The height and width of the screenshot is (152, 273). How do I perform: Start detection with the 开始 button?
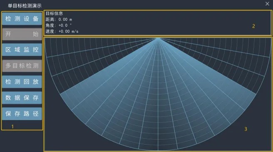(22, 34)
